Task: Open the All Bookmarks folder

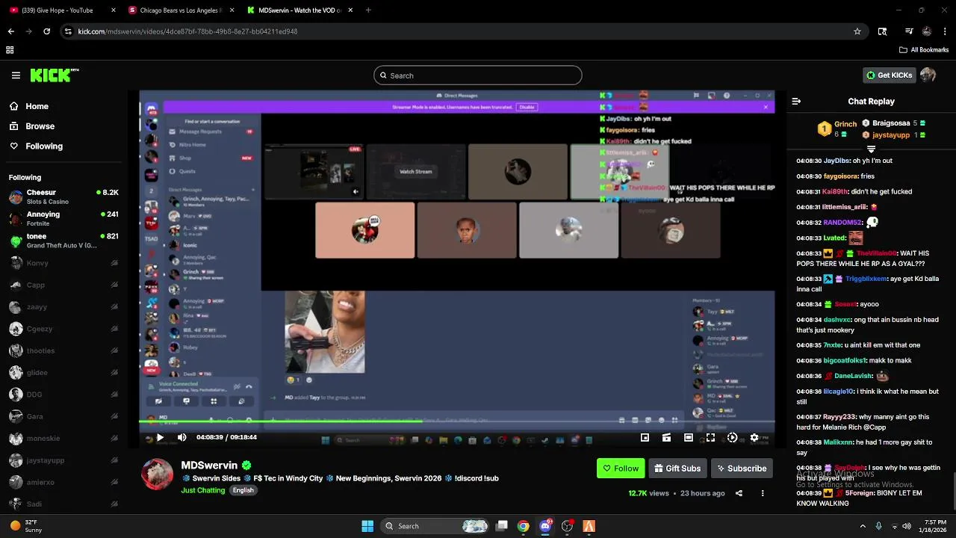Action: pyautogui.click(x=924, y=50)
